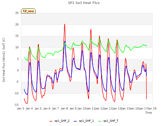Click the 20 y-axis tick label
Screen dimensions: 168x126
[x=17, y=24]
